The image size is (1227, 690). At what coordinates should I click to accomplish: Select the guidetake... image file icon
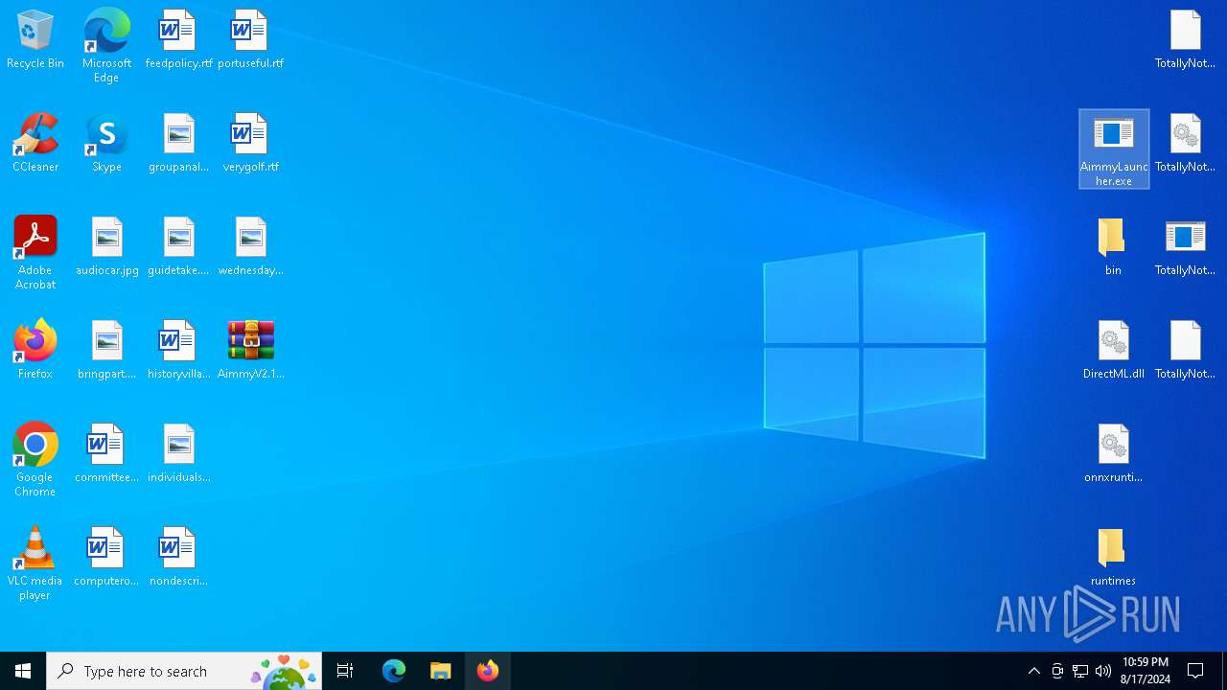click(178, 247)
